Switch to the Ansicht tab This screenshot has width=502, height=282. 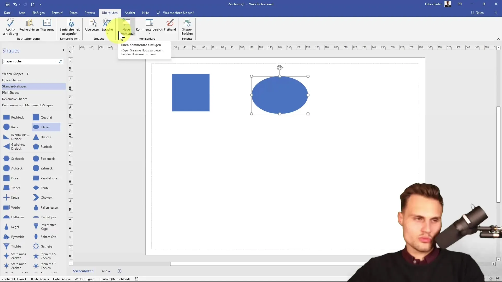coord(130,13)
